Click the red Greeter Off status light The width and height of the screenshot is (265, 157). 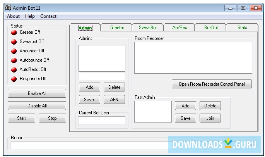[x=14, y=32]
